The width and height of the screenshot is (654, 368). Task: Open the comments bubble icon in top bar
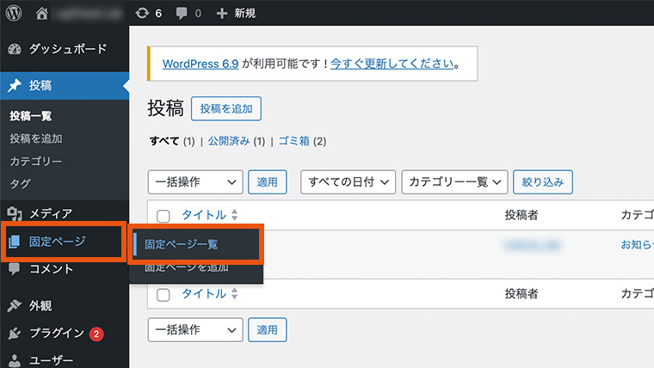182,14
